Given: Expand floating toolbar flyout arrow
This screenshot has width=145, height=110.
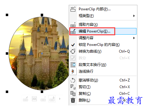Looking at the screenshot, I should click(x=60, y=99).
